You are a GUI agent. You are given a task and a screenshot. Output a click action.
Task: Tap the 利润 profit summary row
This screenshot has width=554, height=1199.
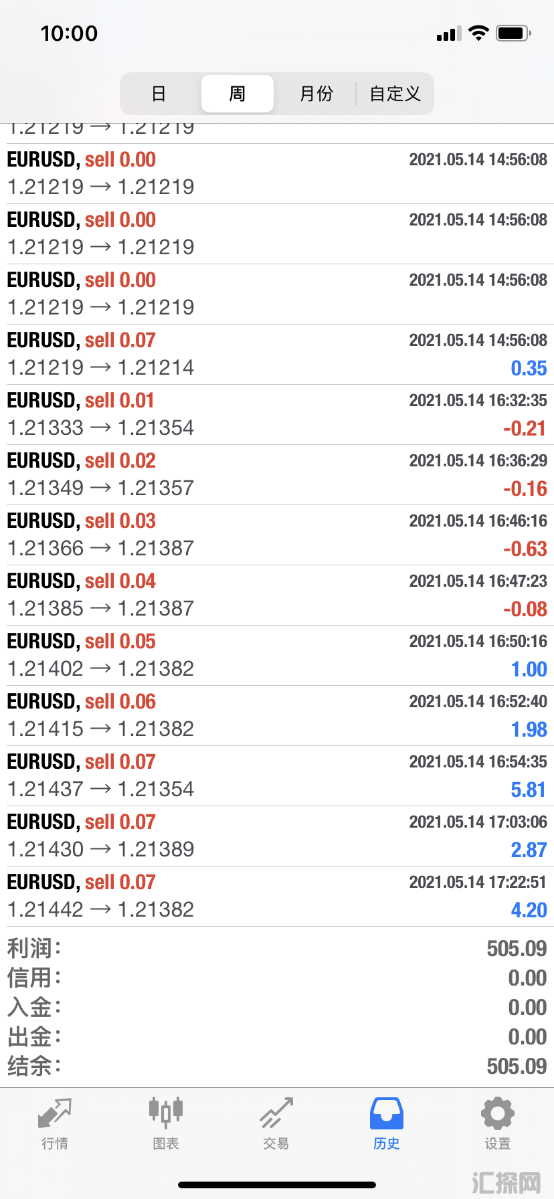tap(277, 948)
